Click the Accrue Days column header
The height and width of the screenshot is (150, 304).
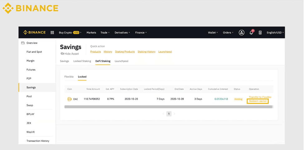tap(196, 89)
